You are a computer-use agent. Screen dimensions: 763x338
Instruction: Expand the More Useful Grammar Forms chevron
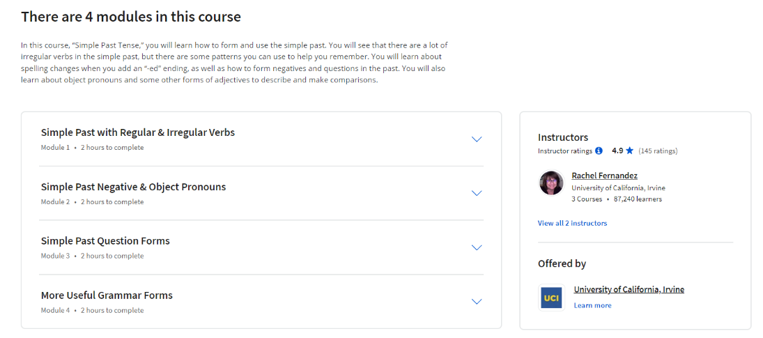coord(477,302)
